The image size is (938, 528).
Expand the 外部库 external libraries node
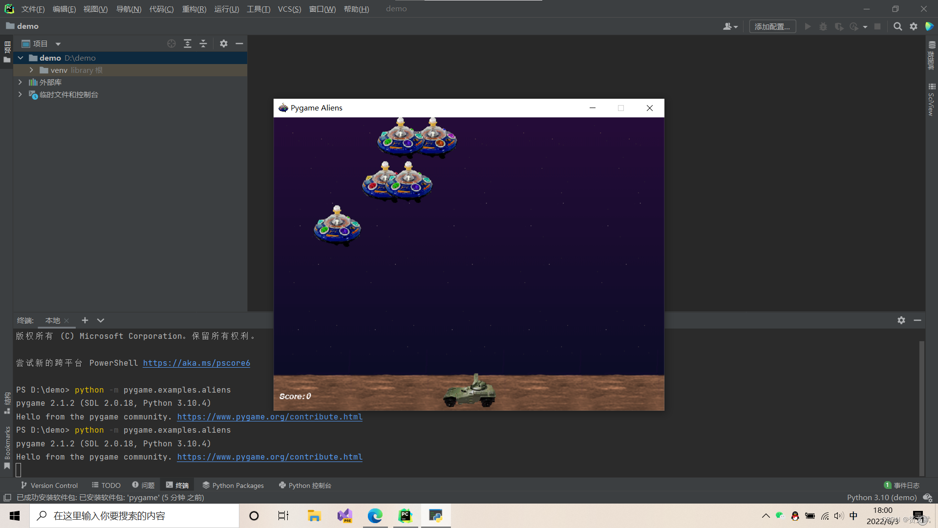[20, 82]
